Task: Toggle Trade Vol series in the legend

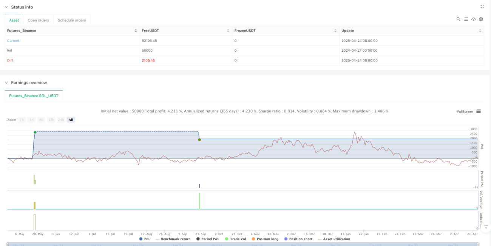Action: (235, 239)
